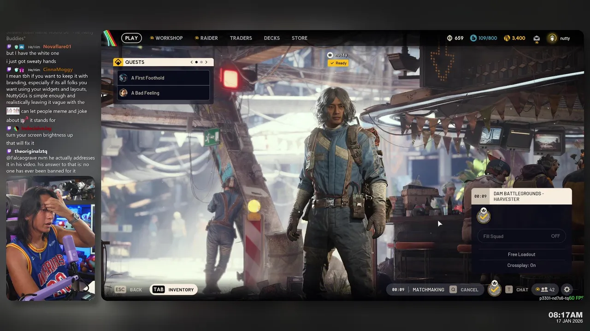
Task: Click the emote before 'can let people meme'
Action: [x=13, y=111]
